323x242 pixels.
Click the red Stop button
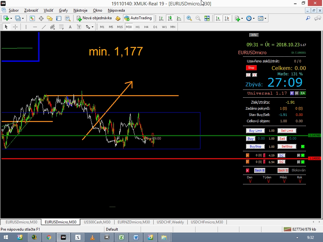pos(251,68)
